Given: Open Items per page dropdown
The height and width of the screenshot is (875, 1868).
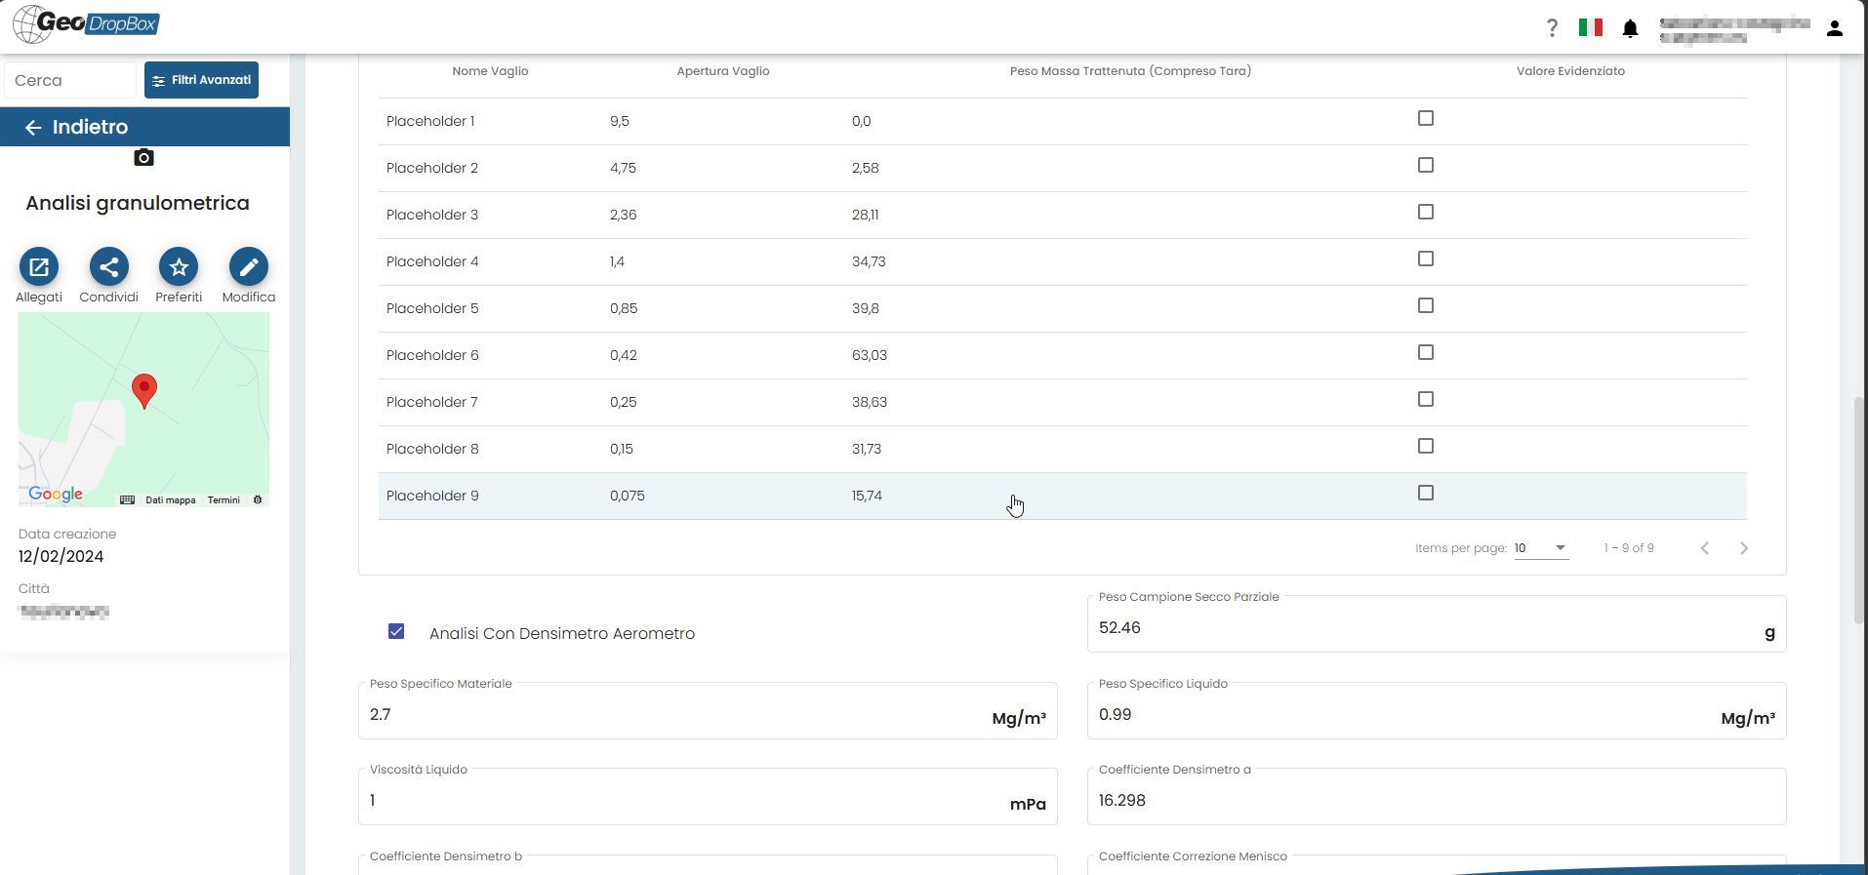Looking at the screenshot, I should (1541, 548).
